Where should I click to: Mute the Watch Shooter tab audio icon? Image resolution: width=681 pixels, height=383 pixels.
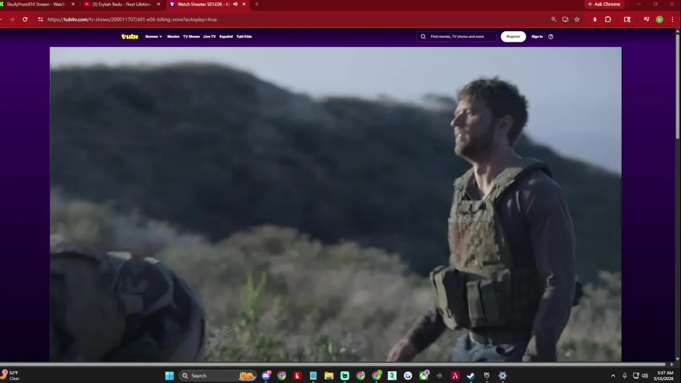(x=235, y=4)
